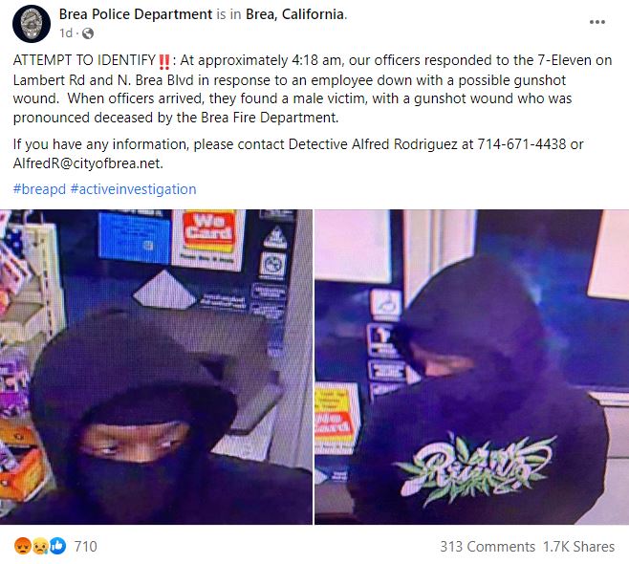The width and height of the screenshot is (629, 564).
Task: Click the 1d post timestamp
Action: (66, 33)
